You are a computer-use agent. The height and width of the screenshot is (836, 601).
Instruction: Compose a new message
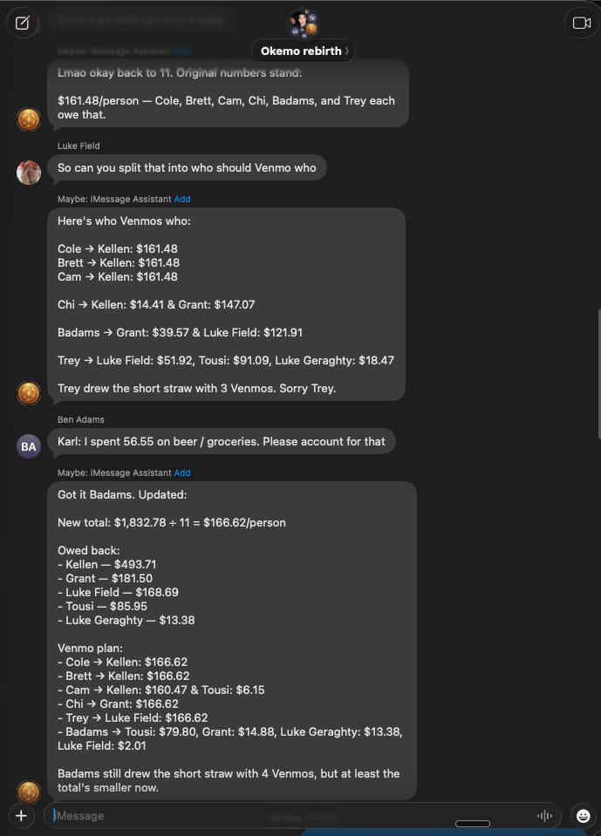23,23
